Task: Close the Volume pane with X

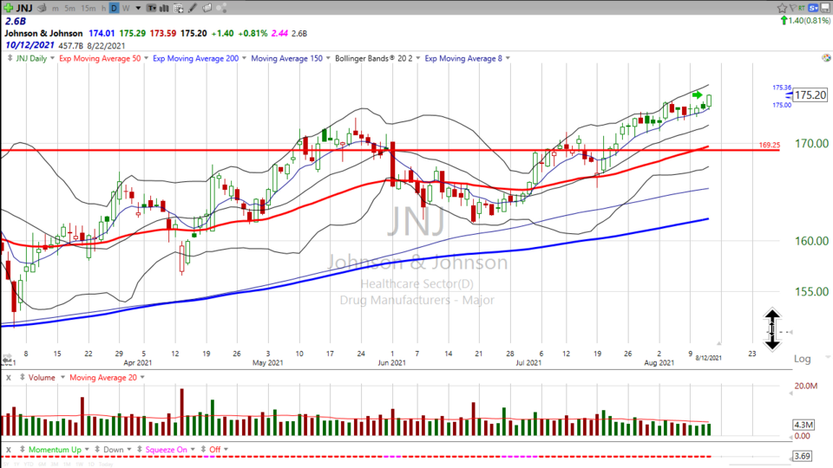Action: click(x=8, y=378)
